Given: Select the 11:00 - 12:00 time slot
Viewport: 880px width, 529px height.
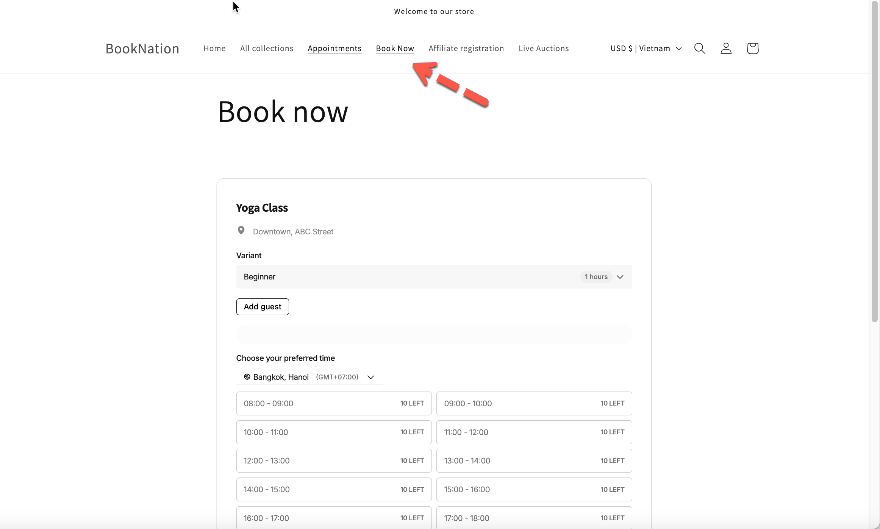Looking at the screenshot, I should point(534,432).
